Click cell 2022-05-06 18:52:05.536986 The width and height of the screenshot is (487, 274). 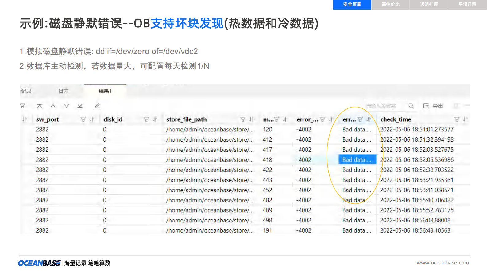(417, 160)
